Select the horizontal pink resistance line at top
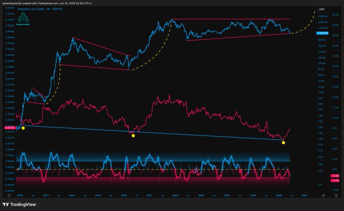The image size is (344, 211). coord(231,19)
